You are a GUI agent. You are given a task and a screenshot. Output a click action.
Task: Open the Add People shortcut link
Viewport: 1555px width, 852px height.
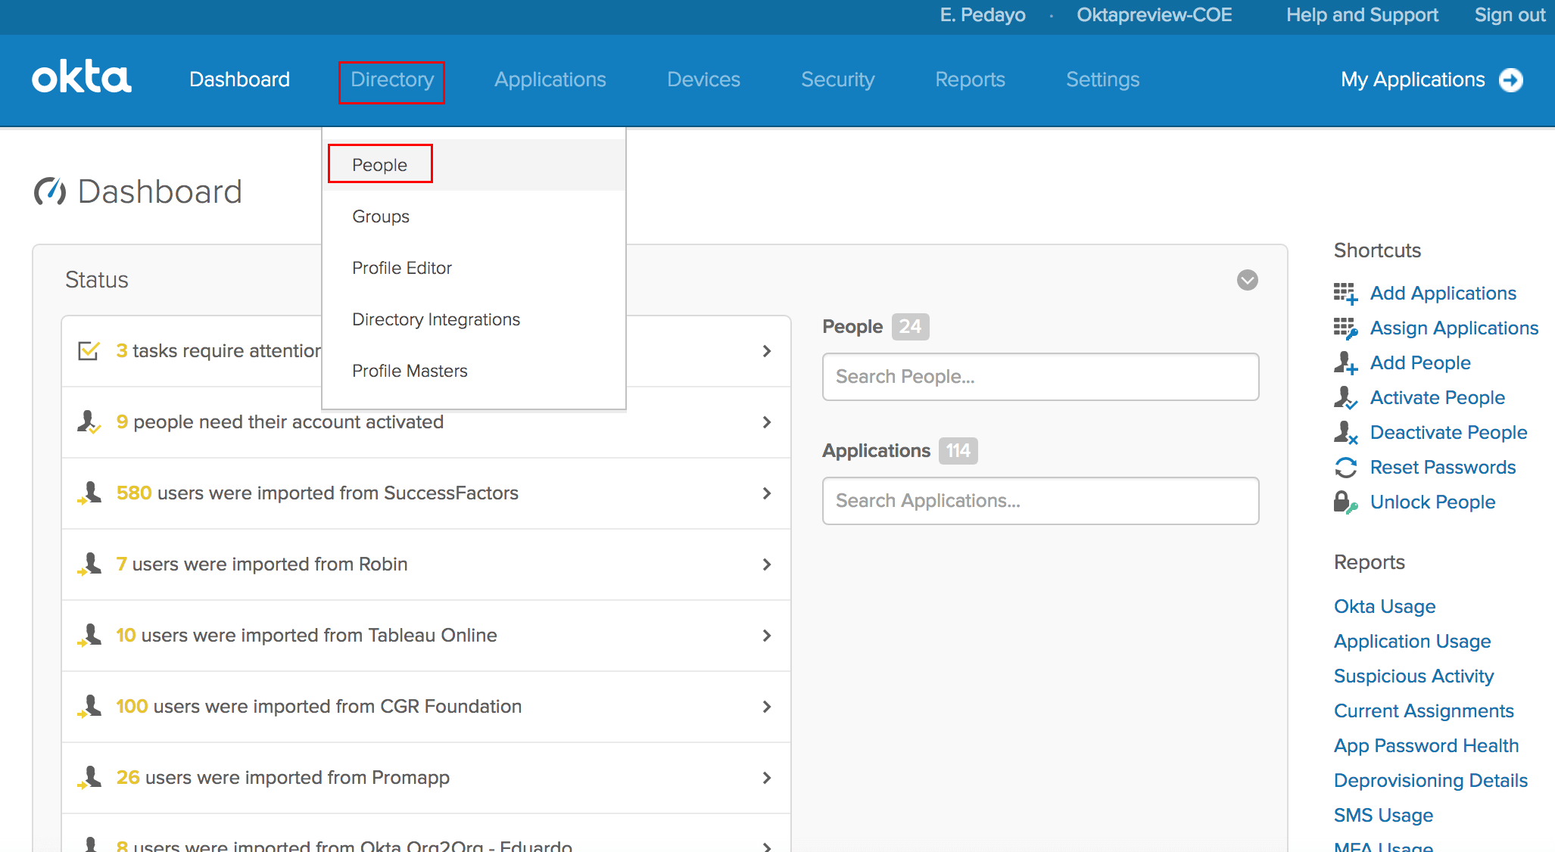1420,363
